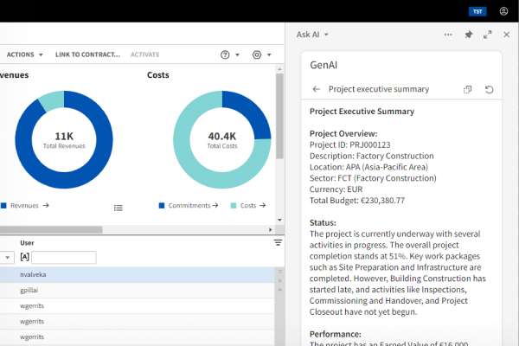Open the user profile icon
This screenshot has width=519, height=346.
(x=504, y=11)
